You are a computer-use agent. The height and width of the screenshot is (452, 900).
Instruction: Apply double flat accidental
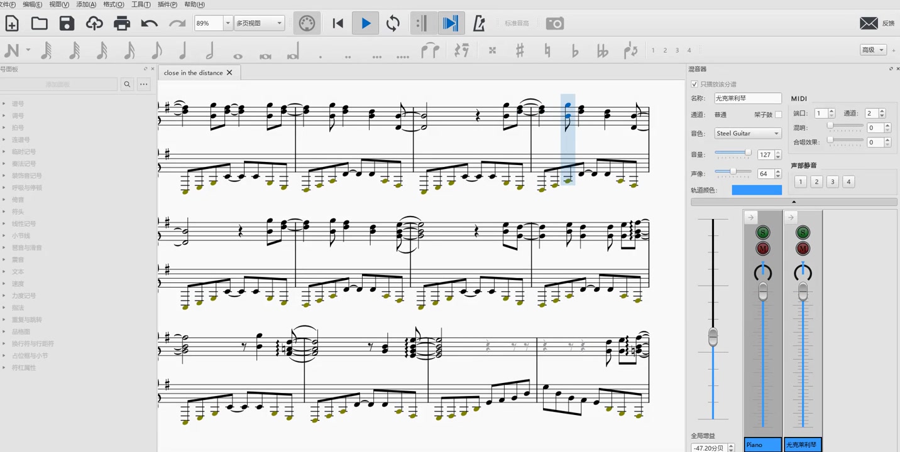click(x=603, y=50)
